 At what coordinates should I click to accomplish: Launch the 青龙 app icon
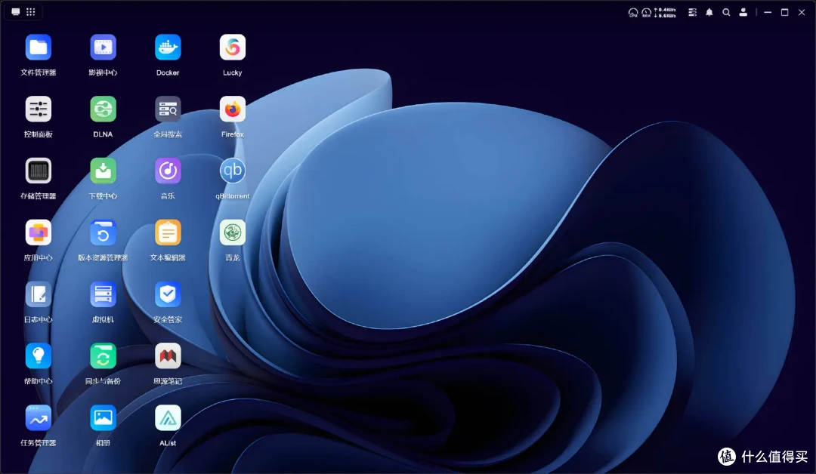click(x=232, y=232)
